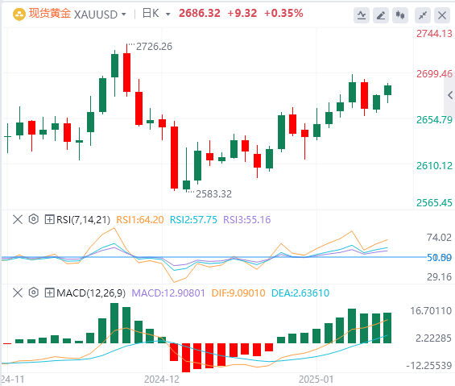Remove the MACD indicator panel
The height and width of the screenshot is (386, 455).
(x=18, y=293)
